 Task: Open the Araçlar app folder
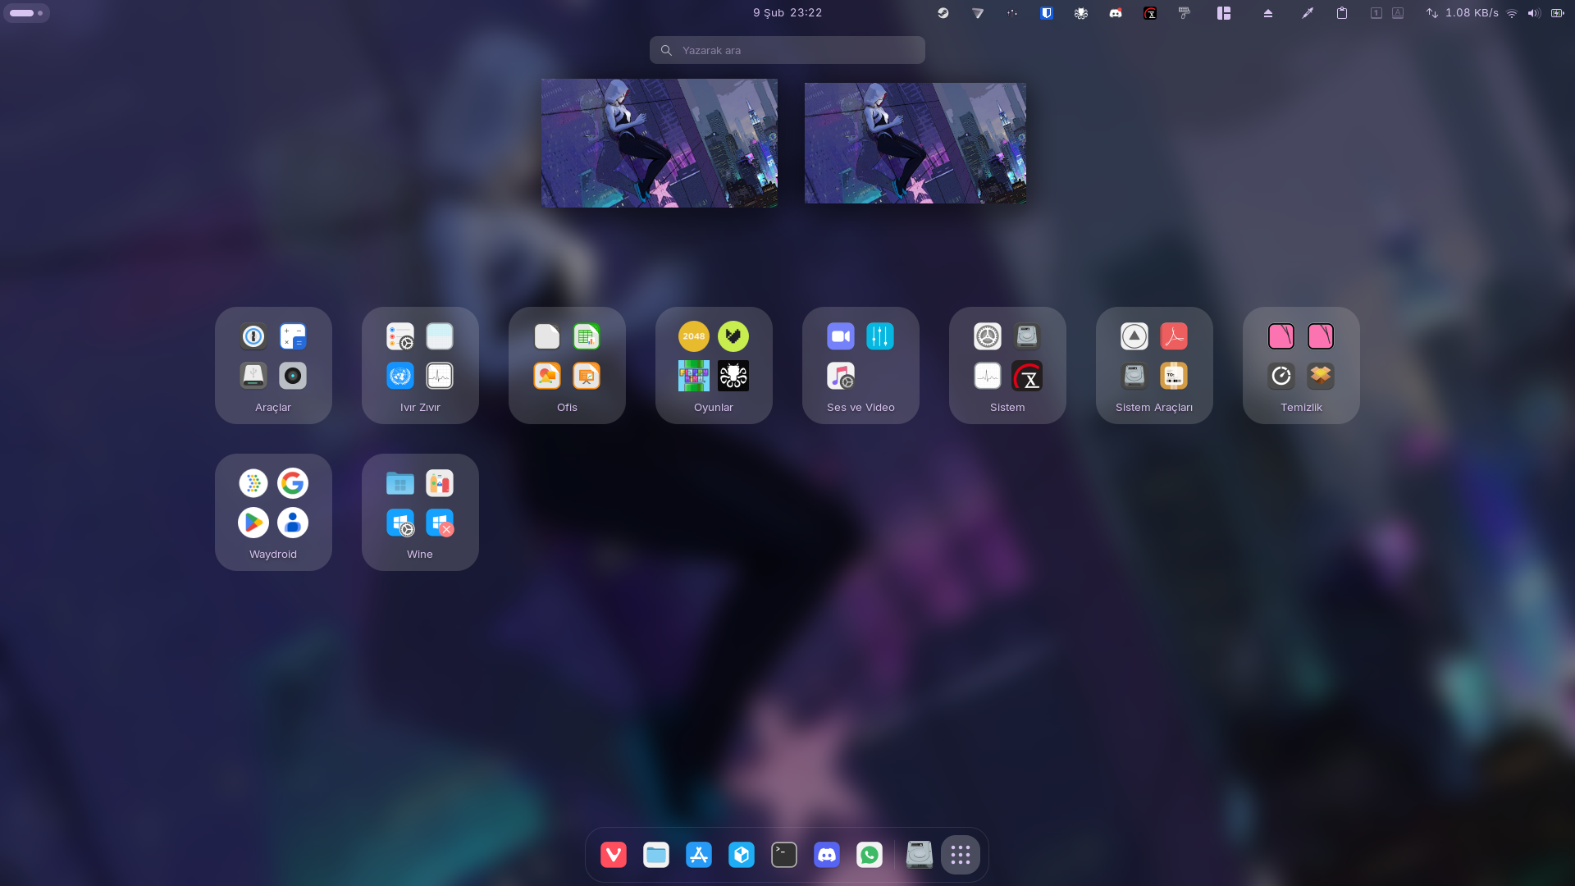pos(273,365)
